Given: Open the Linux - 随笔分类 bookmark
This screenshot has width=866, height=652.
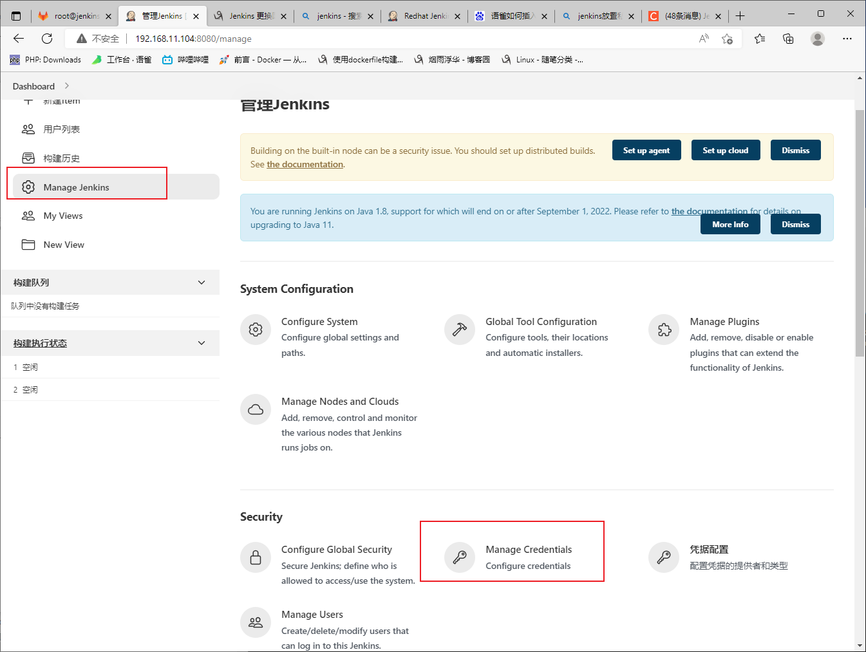Looking at the screenshot, I should tap(542, 60).
